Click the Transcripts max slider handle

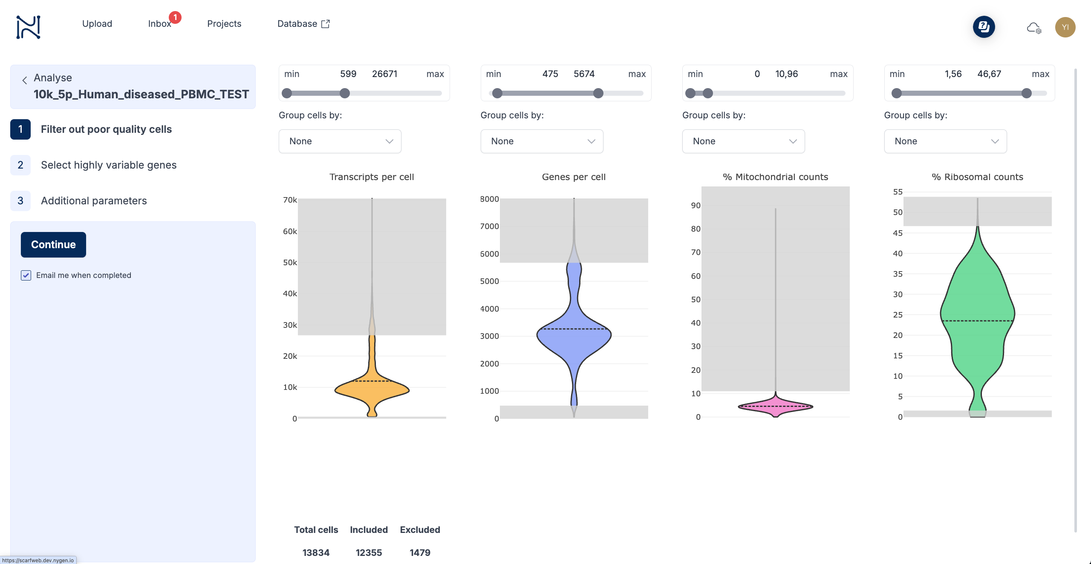click(x=345, y=93)
